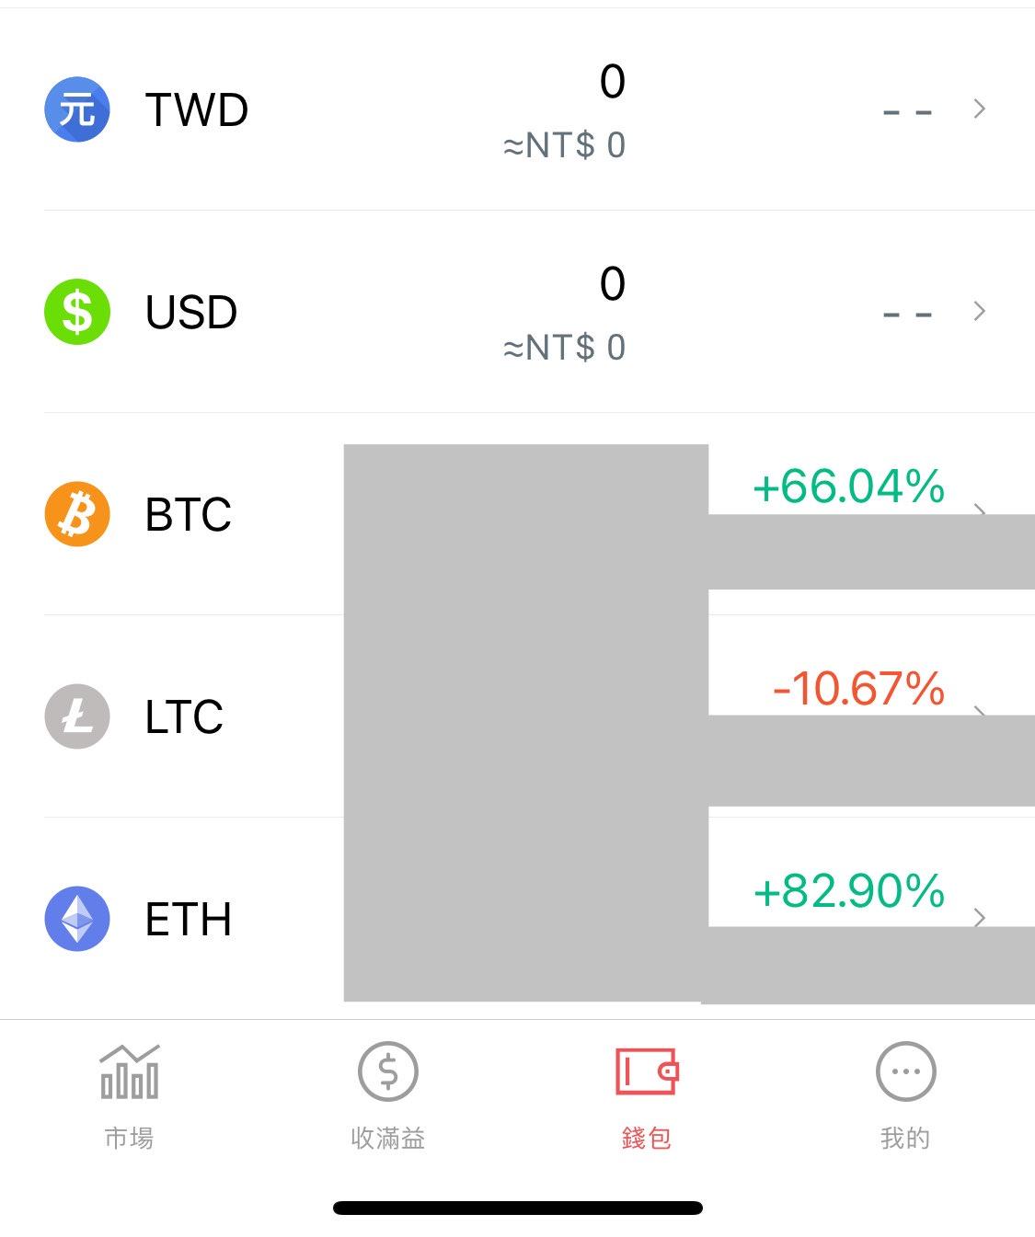The image size is (1035, 1237).
Task: Select the red wallet icon
Action: (646, 1072)
